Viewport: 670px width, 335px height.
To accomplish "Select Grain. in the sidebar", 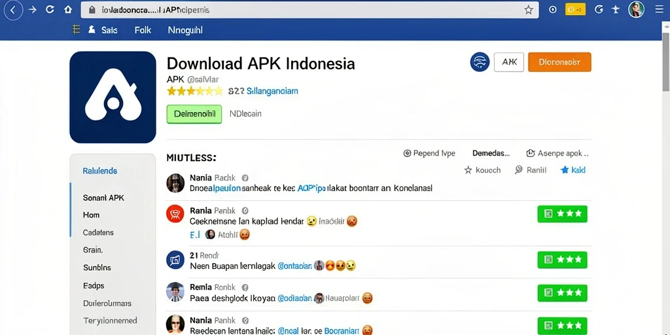I will tap(93, 250).
